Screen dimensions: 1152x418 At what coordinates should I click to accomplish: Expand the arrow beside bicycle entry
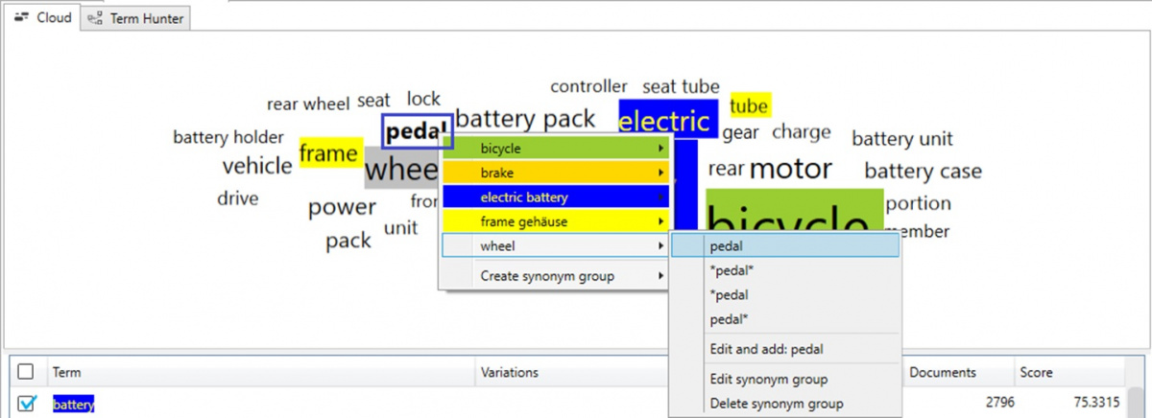pos(660,149)
